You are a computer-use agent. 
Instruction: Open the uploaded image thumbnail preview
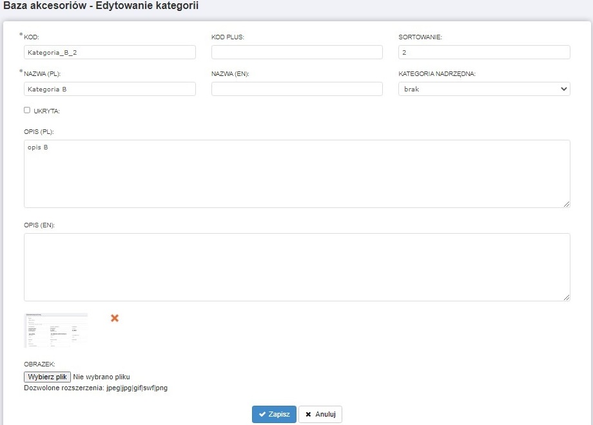click(56, 330)
